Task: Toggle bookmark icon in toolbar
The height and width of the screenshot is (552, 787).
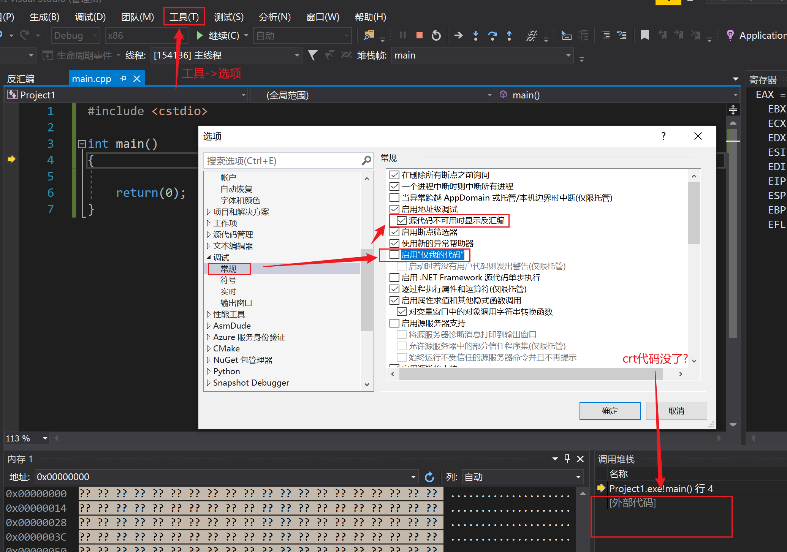Action: pyautogui.click(x=644, y=35)
